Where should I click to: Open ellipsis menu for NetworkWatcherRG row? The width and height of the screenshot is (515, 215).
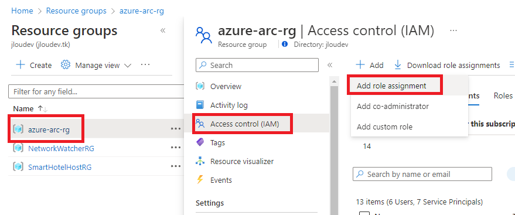176,148
